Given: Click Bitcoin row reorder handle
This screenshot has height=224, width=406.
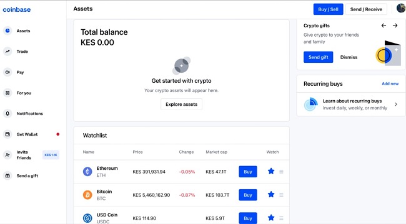Looking at the screenshot, I should tap(281, 195).
